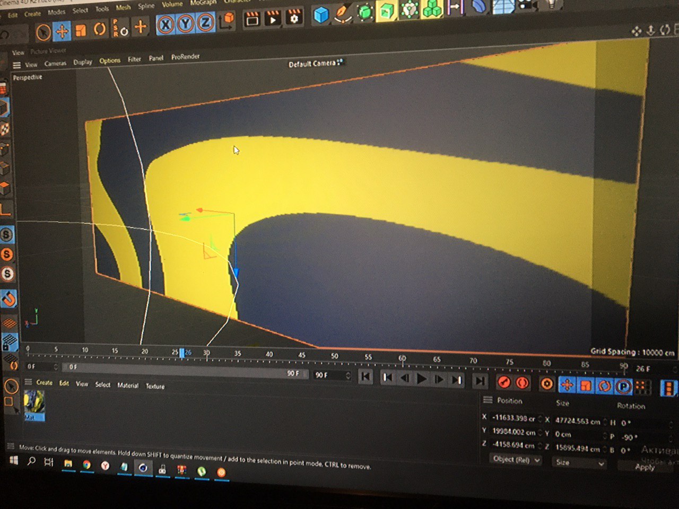Click Render to Picture Viewer icon

(273, 19)
